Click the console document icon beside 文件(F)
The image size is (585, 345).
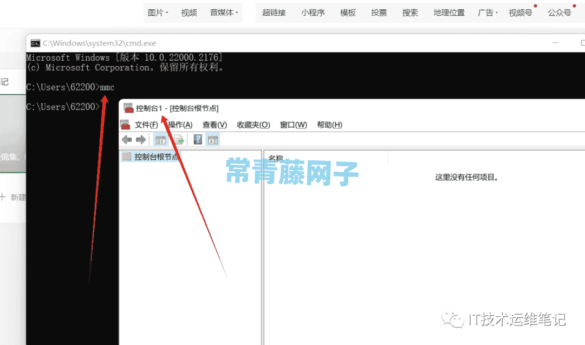point(125,125)
